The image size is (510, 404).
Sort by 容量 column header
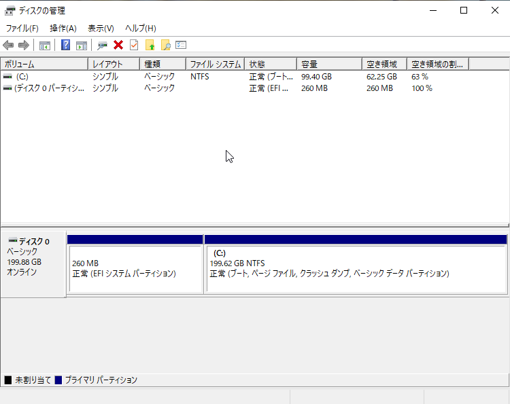pyautogui.click(x=330, y=65)
